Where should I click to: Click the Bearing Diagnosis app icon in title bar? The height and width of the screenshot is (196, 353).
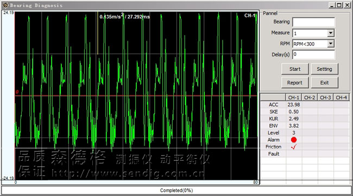[x=5, y=5]
